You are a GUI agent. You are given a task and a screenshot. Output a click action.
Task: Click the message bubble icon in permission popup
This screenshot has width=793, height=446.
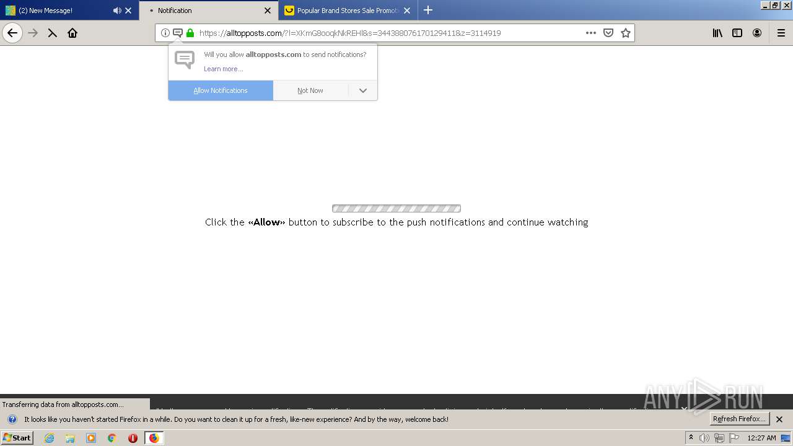click(185, 60)
